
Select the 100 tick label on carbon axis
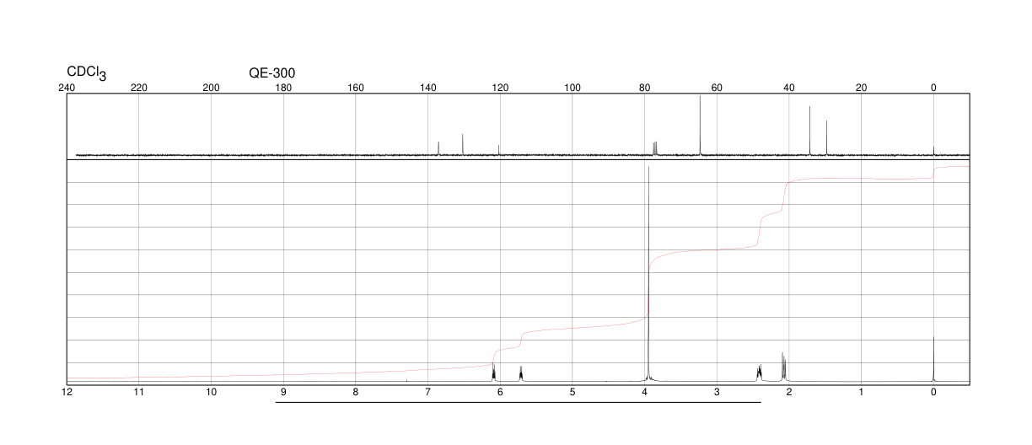coord(572,88)
